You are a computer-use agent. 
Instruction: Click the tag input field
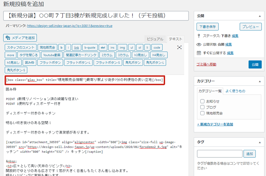(219, 154)
